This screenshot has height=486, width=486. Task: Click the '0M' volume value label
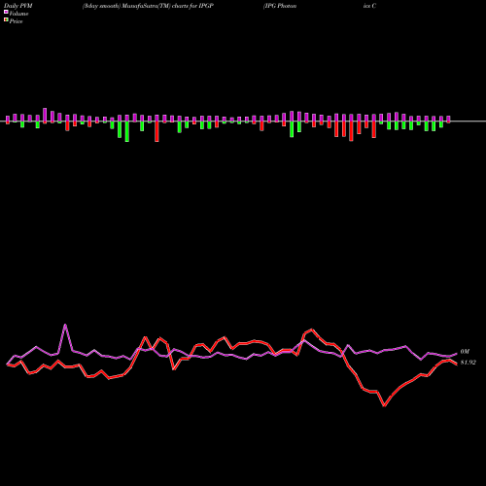coord(465,352)
